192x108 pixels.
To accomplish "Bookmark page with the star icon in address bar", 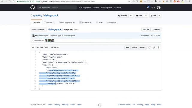I will 129,1.
